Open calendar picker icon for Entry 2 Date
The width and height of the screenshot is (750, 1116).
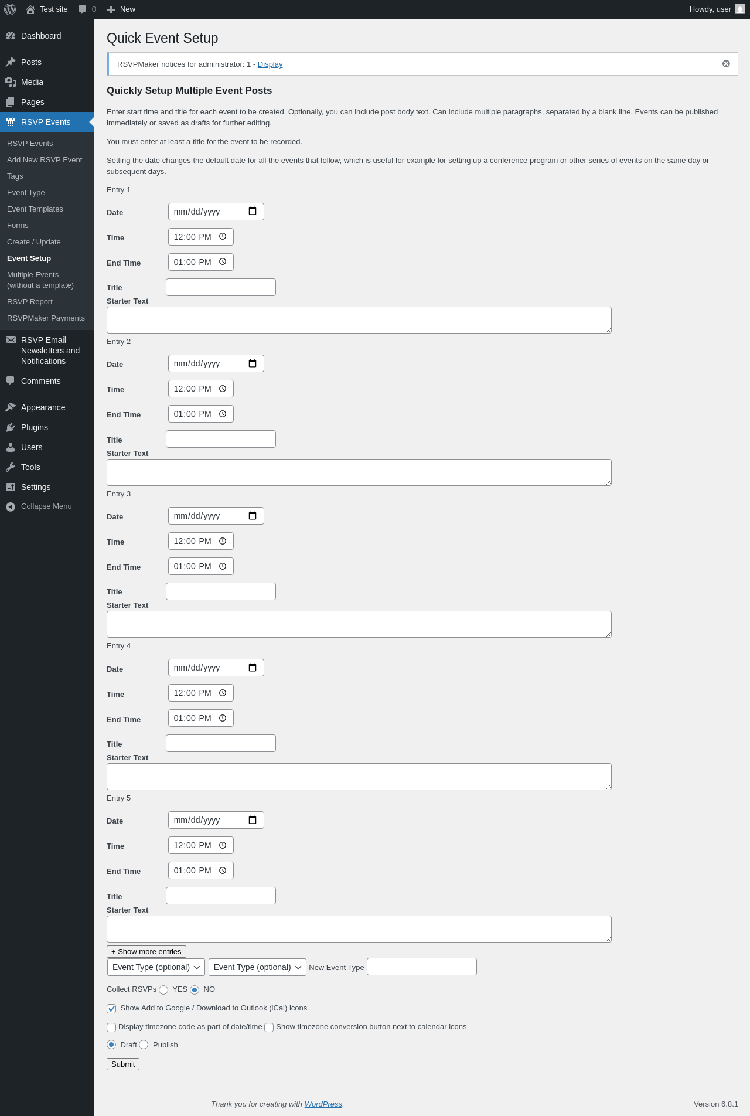coord(253,363)
